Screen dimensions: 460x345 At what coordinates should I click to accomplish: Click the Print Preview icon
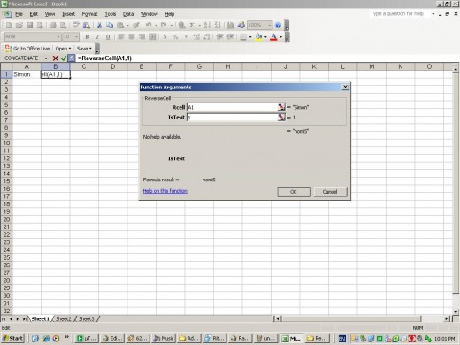coord(63,26)
